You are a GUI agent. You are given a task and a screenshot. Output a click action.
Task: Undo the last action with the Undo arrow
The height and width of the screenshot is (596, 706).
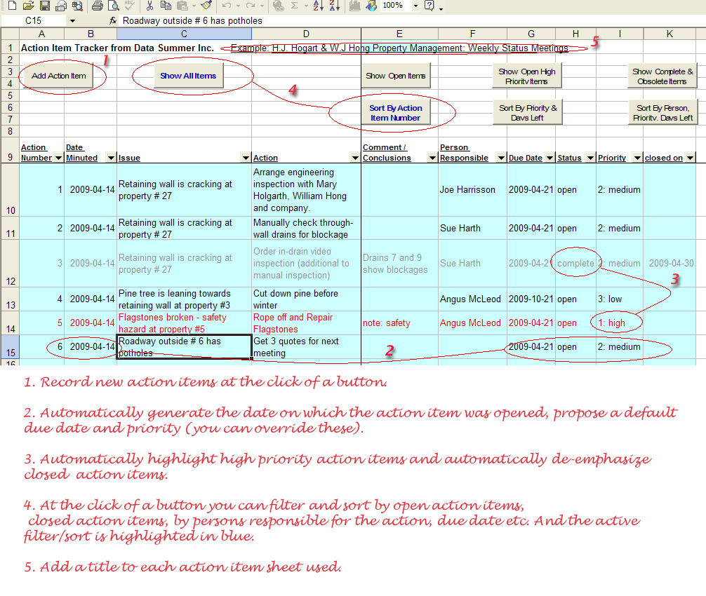coord(227,6)
